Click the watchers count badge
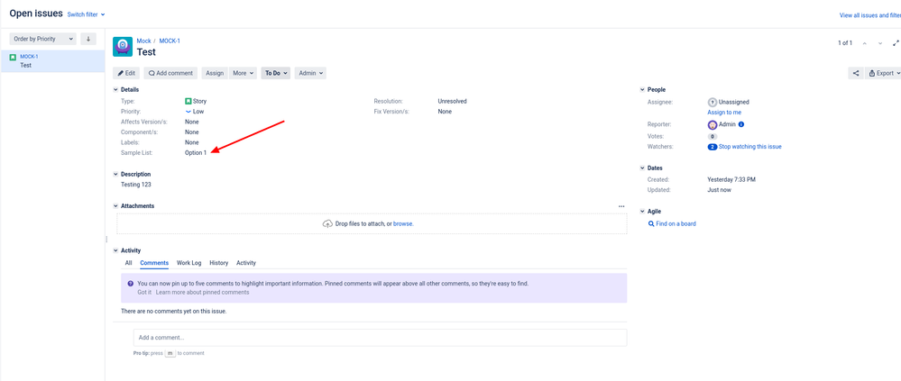This screenshot has height=381, width=901. coord(713,147)
